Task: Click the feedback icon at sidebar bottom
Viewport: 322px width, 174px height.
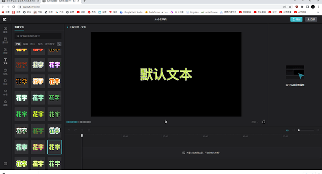Action: (5, 164)
